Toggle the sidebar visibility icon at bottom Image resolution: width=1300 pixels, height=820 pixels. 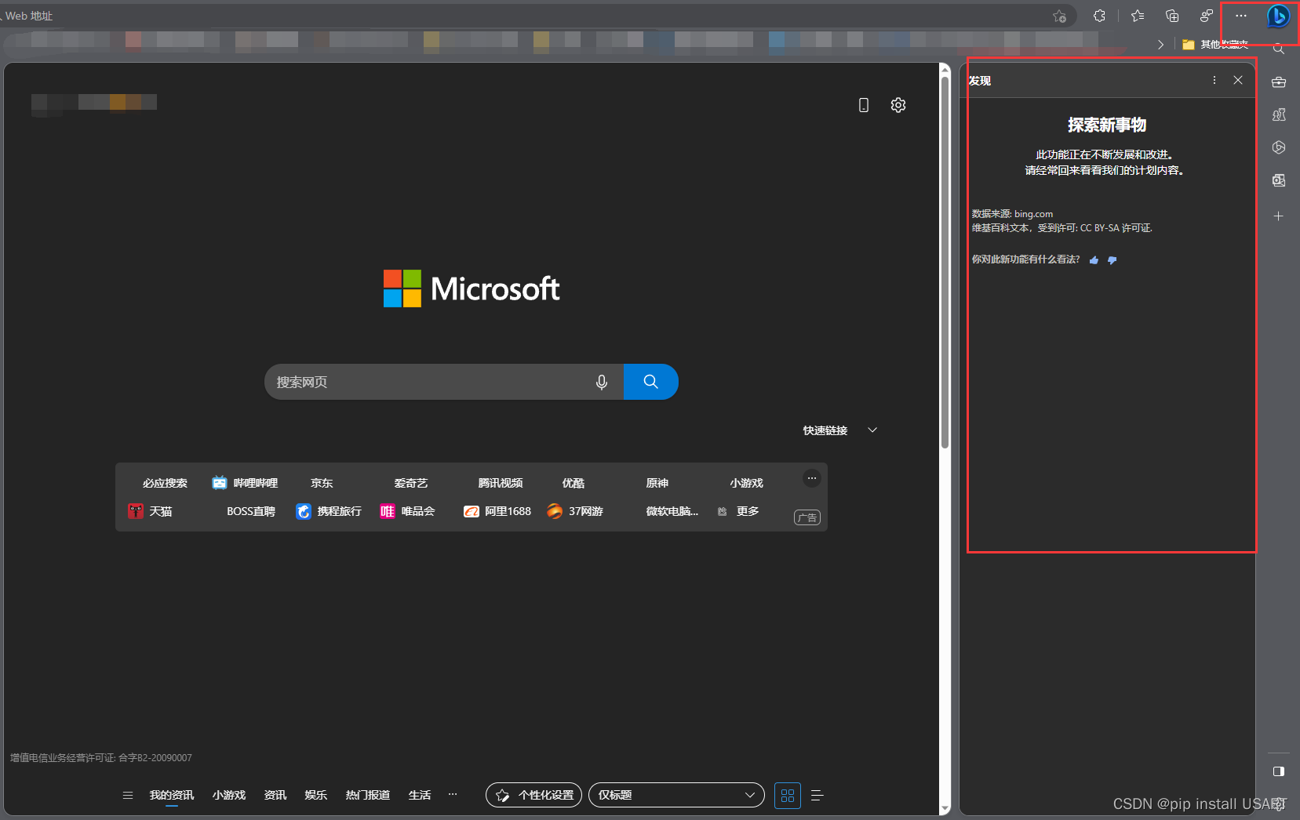click(1279, 771)
